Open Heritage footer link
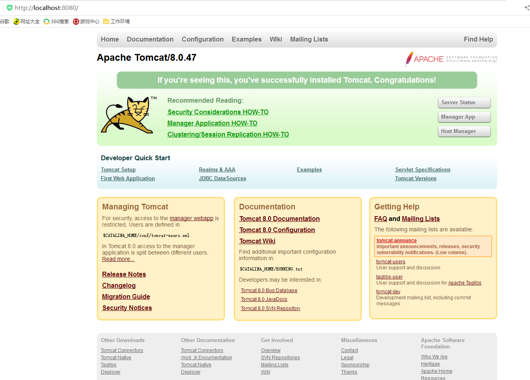This screenshot has width=530, height=380. [430, 364]
